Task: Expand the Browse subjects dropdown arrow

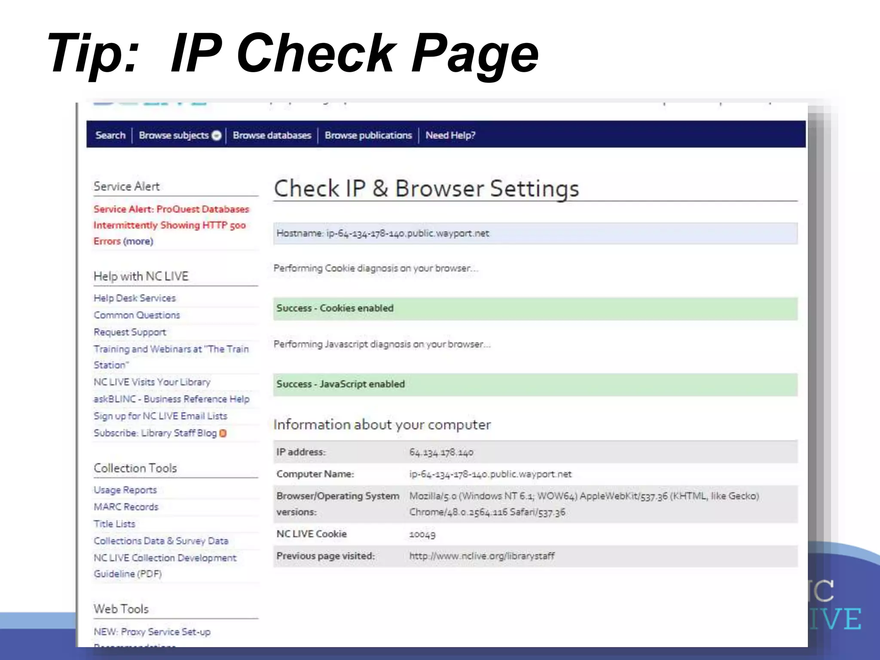Action: 217,135
